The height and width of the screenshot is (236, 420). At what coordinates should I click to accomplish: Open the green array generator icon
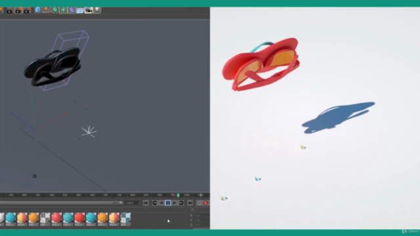pyautogui.click(x=63, y=10)
